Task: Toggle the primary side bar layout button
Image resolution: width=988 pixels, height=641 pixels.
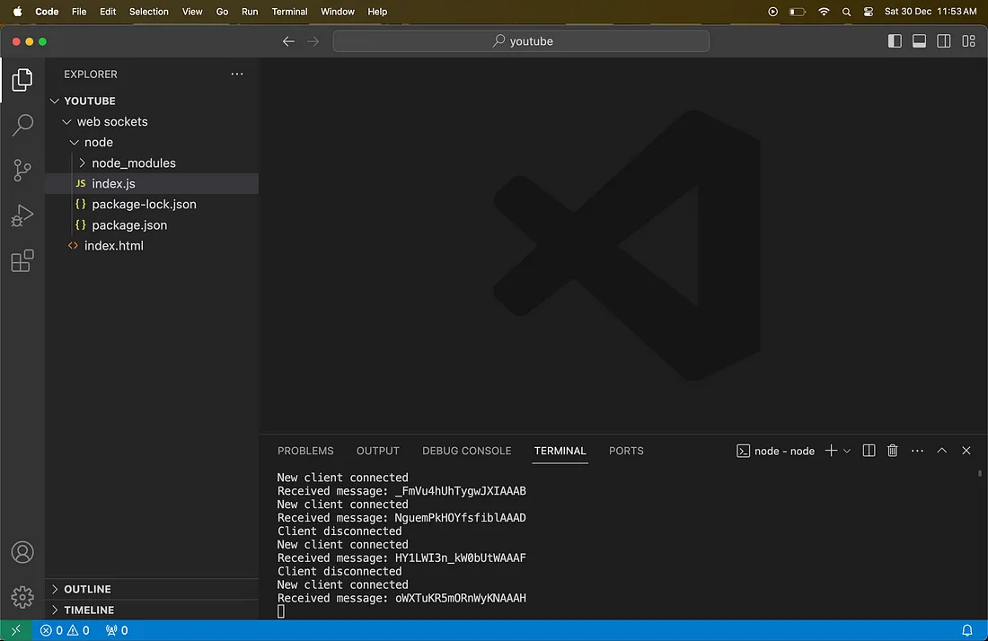Action: (x=895, y=41)
